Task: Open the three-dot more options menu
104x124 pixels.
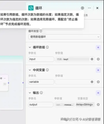Action: 89,8
